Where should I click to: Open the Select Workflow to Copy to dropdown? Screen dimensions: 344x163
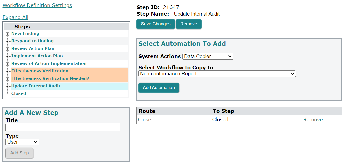point(217,74)
